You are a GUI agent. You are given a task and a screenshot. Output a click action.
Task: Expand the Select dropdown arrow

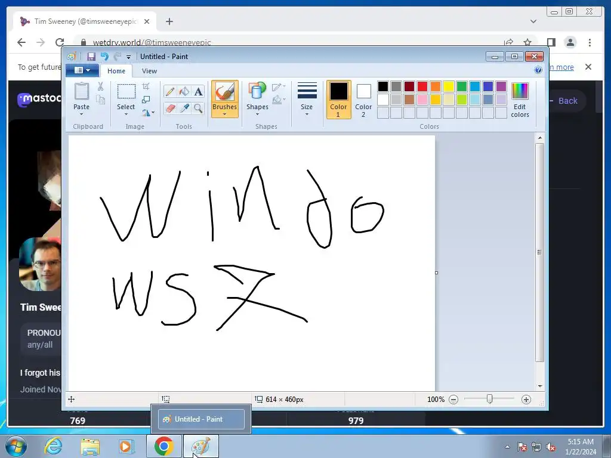coord(126,114)
